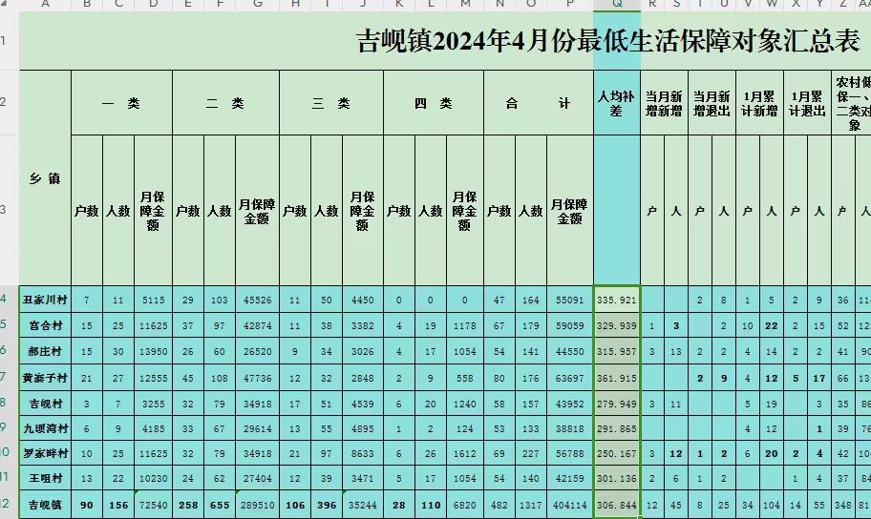Click the 三类 category header
871x519 pixels.
[x=330, y=103]
